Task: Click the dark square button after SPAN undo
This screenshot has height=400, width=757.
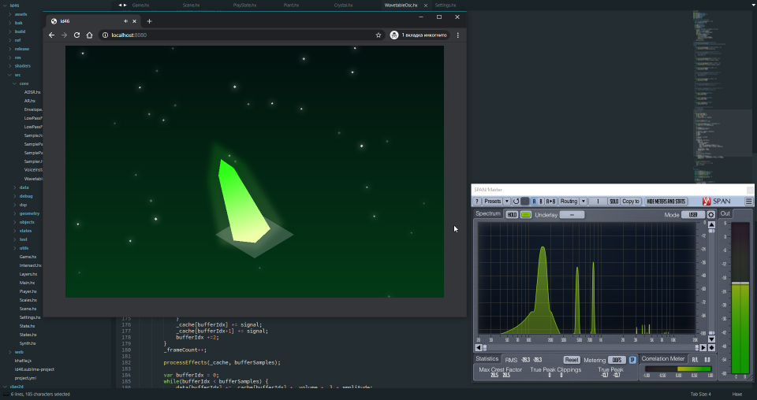Action: 525,202
